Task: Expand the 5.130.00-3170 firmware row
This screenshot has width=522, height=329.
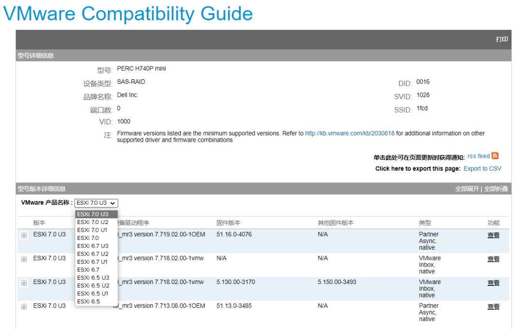Action: coord(24,283)
